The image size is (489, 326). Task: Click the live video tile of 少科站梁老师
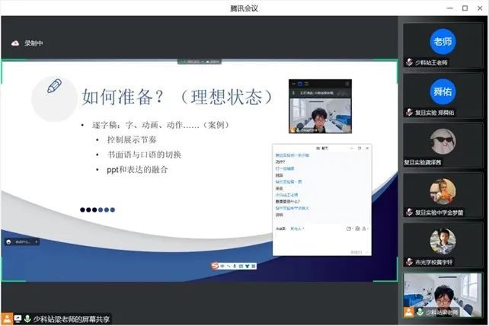(x=443, y=295)
